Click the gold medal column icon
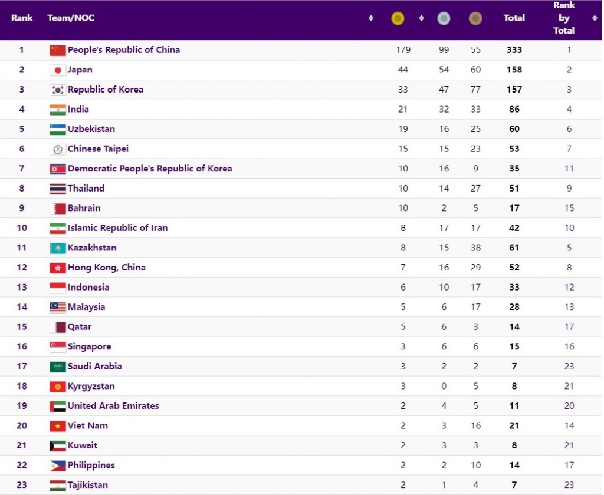Screen dimensions: 604x495 pos(398,19)
